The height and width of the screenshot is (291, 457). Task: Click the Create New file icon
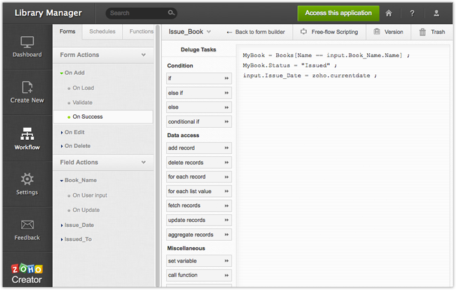pos(27,88)
